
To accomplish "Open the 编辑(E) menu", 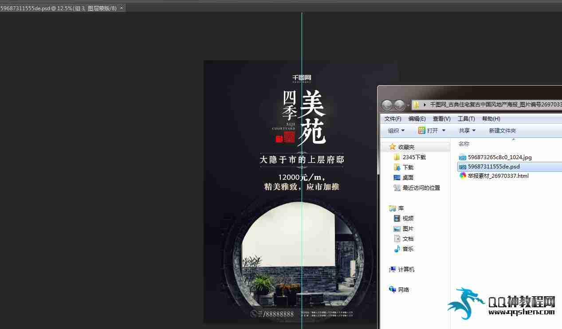I will (x=417, y=119).
